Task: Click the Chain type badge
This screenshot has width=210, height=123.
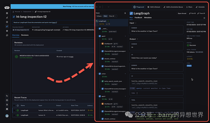Action: pyautogui.click(x=189, y=66)
